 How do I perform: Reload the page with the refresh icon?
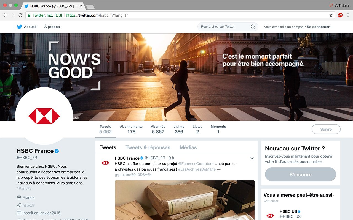tap(20, 15)
